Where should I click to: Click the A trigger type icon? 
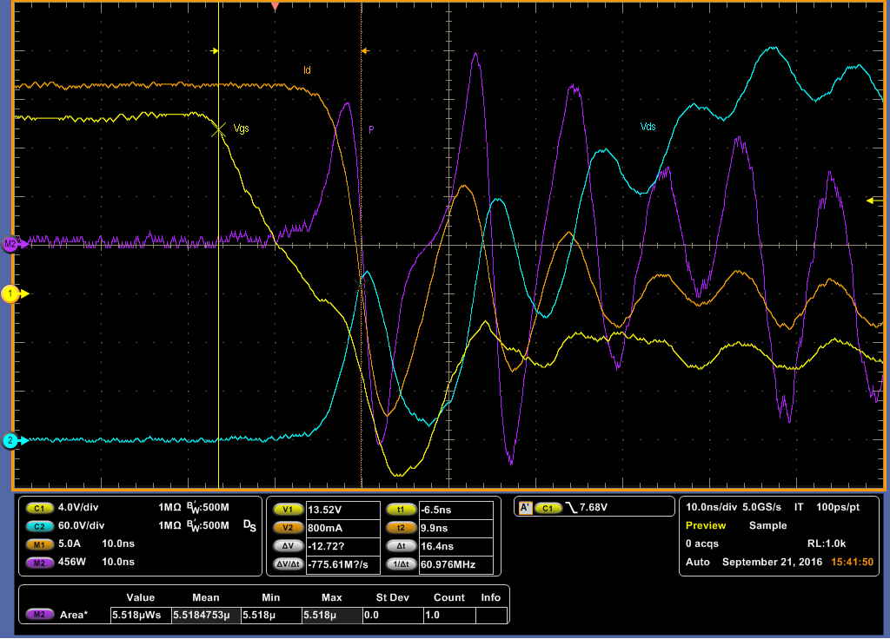click(524, 508)
